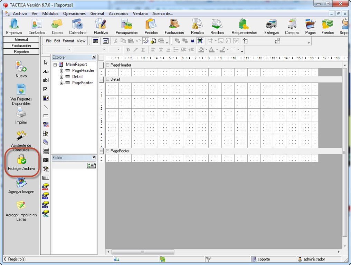The height and width of the screenshot is (265, 351).
Task: Expand the PageFooter node in Explorer
Action: (61, 83)
